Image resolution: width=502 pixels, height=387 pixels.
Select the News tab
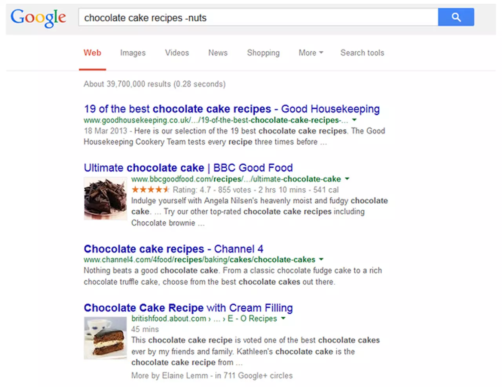(x=218, y=53)
